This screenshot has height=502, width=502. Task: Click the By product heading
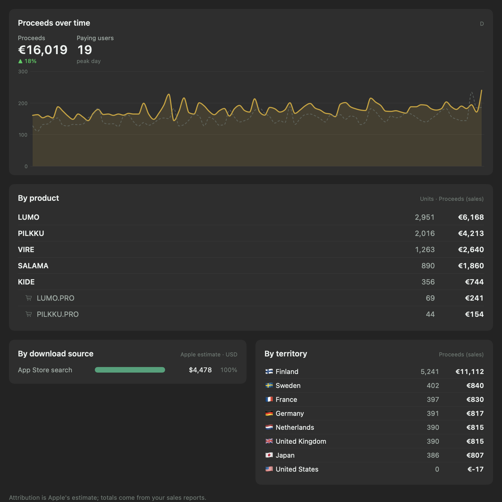pos(38,198)
